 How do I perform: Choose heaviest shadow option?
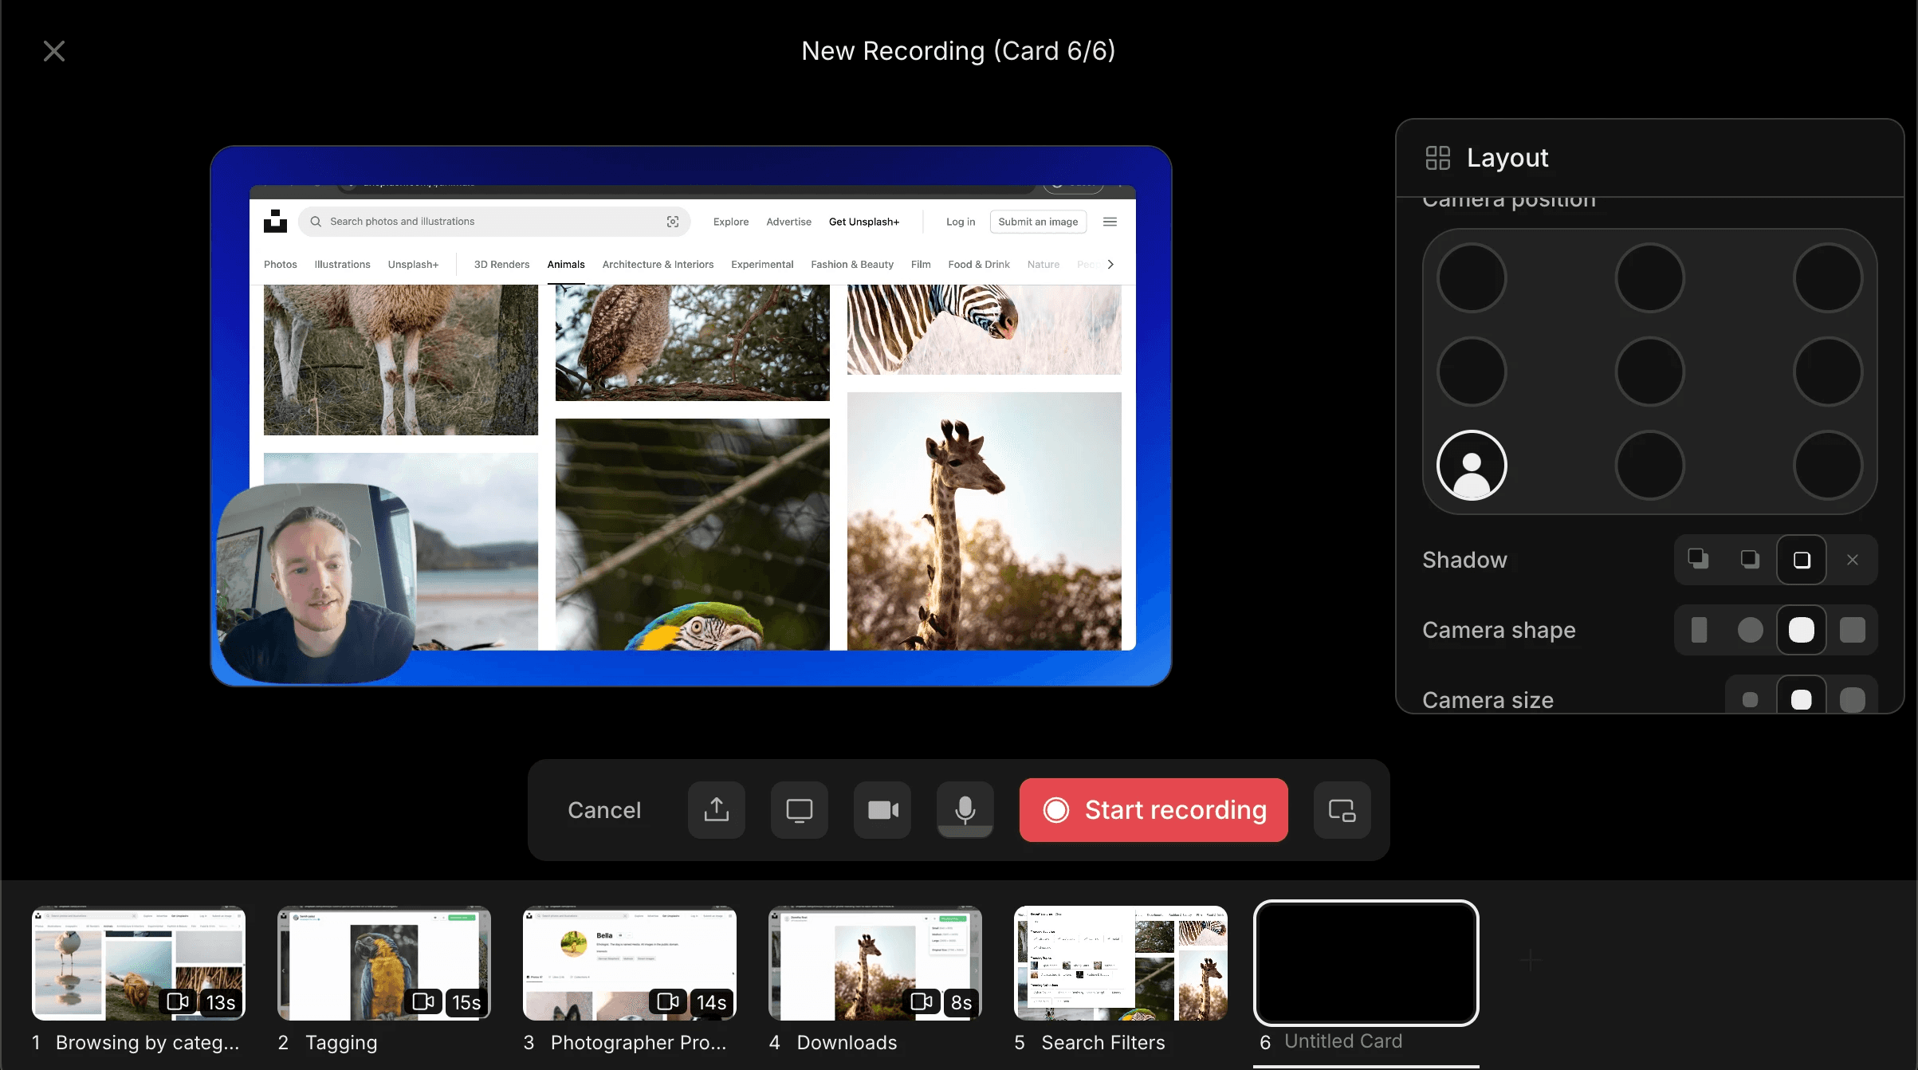coord(1698,560)
